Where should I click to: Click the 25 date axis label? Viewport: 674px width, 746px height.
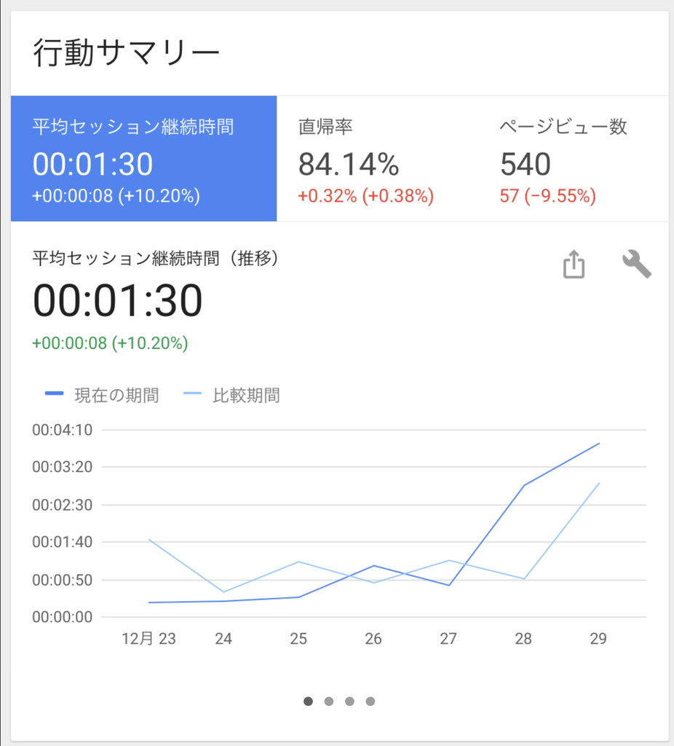point(298,638)
